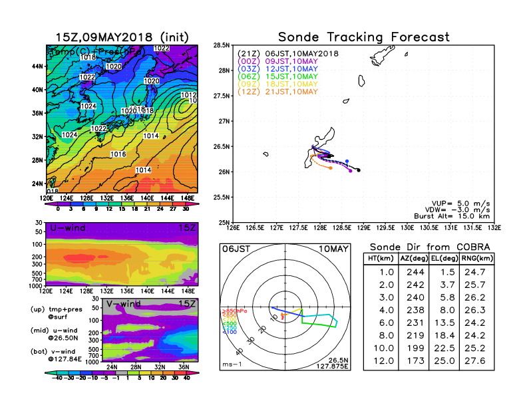This screenshot has height=407, width=527.
Task: Click range value 27.6 in the 12.0 km row
Action: coord(475,361)
